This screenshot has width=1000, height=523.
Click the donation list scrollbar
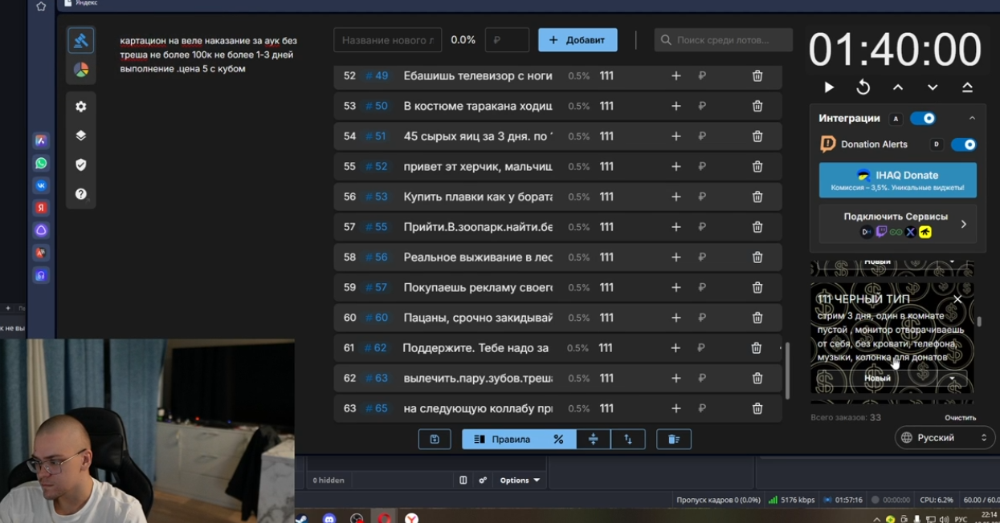point(978,322)
